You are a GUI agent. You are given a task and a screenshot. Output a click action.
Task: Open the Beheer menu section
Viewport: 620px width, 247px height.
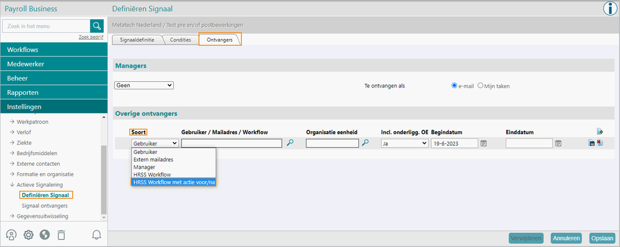[x=54, y=78]
